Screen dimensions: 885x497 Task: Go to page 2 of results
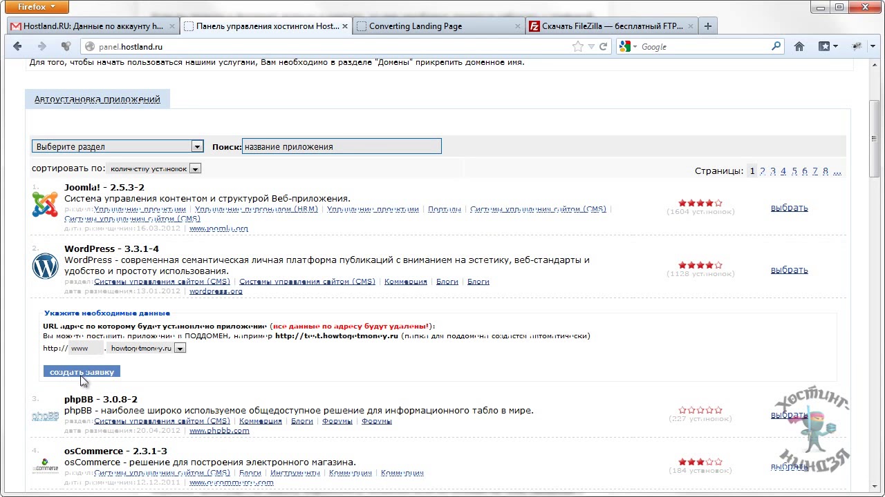coord(763,171)
